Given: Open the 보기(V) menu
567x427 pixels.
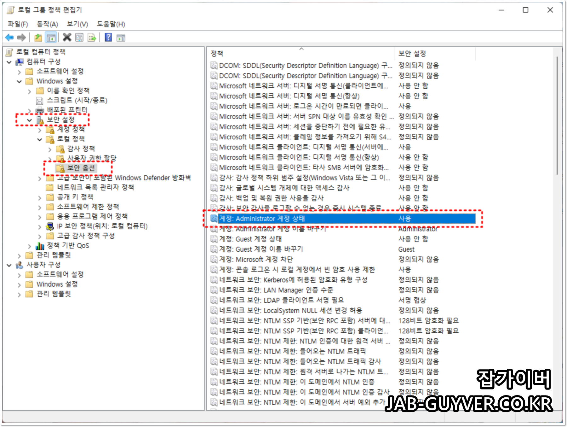Looking at the screenshot, I should [77, 24].
